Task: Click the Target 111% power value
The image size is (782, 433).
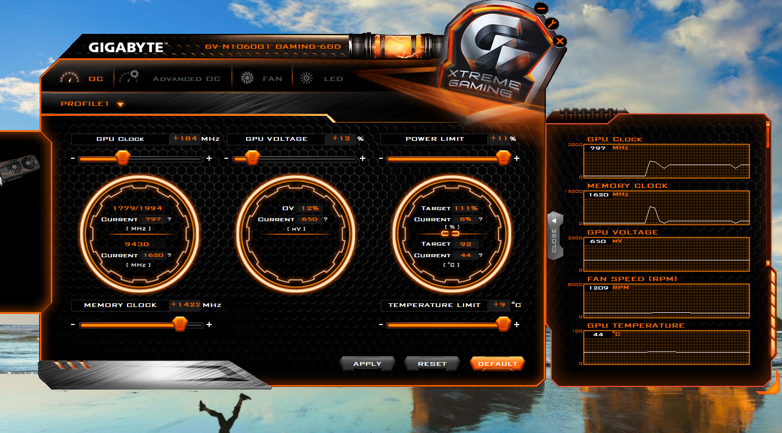Action: click(x=466, y=208)
